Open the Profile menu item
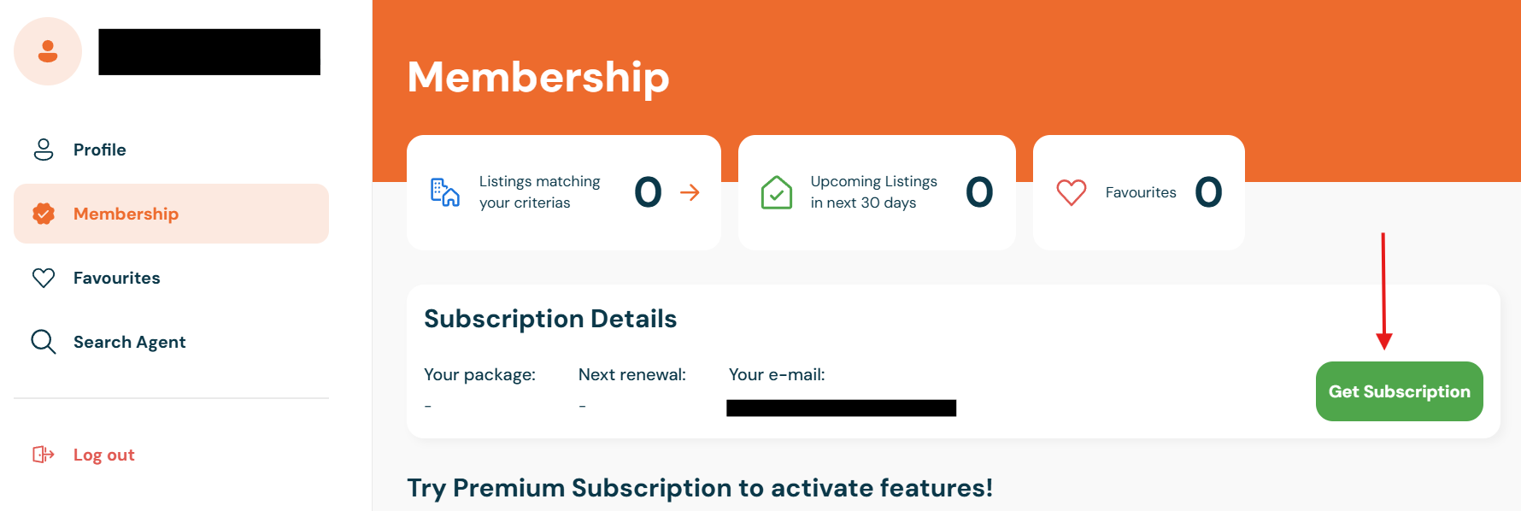 click(100, 150)
